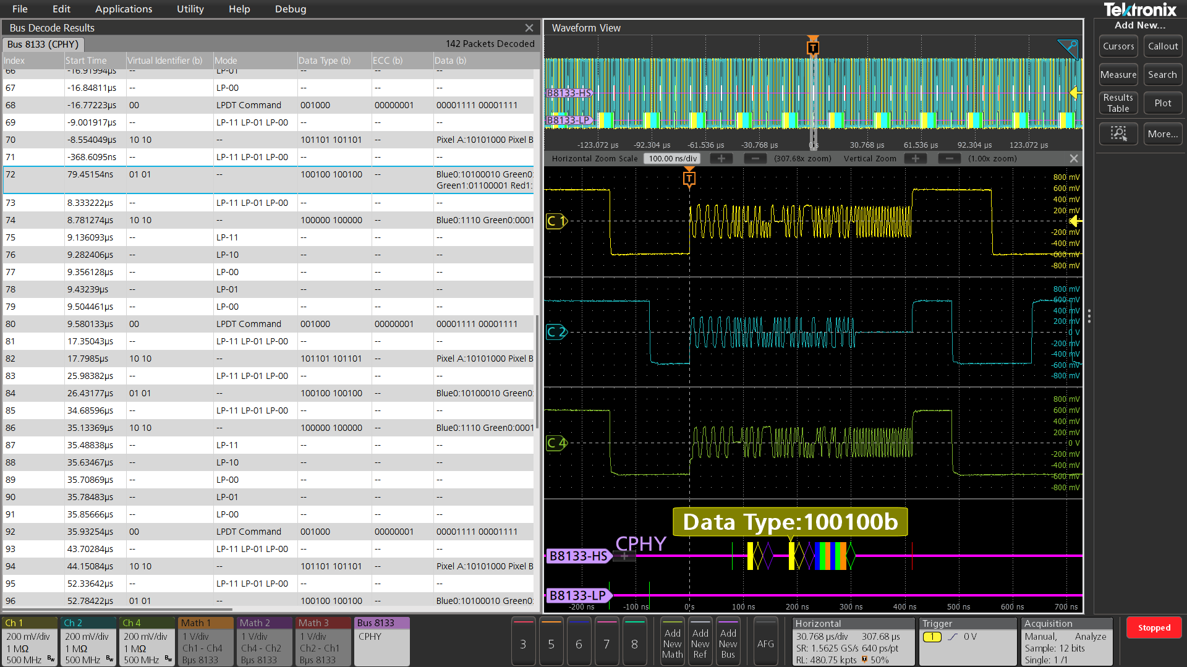Open the zoom magnifier tool beside More...
1187x667 pixels.
[x=1118, y=134]
